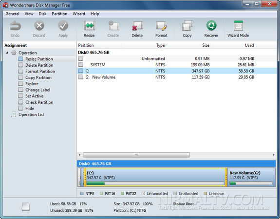Image resolution: width=280 pixels, height=219 pixels.
Task: Open the Partition menu
Action: [x=59, y=14]
